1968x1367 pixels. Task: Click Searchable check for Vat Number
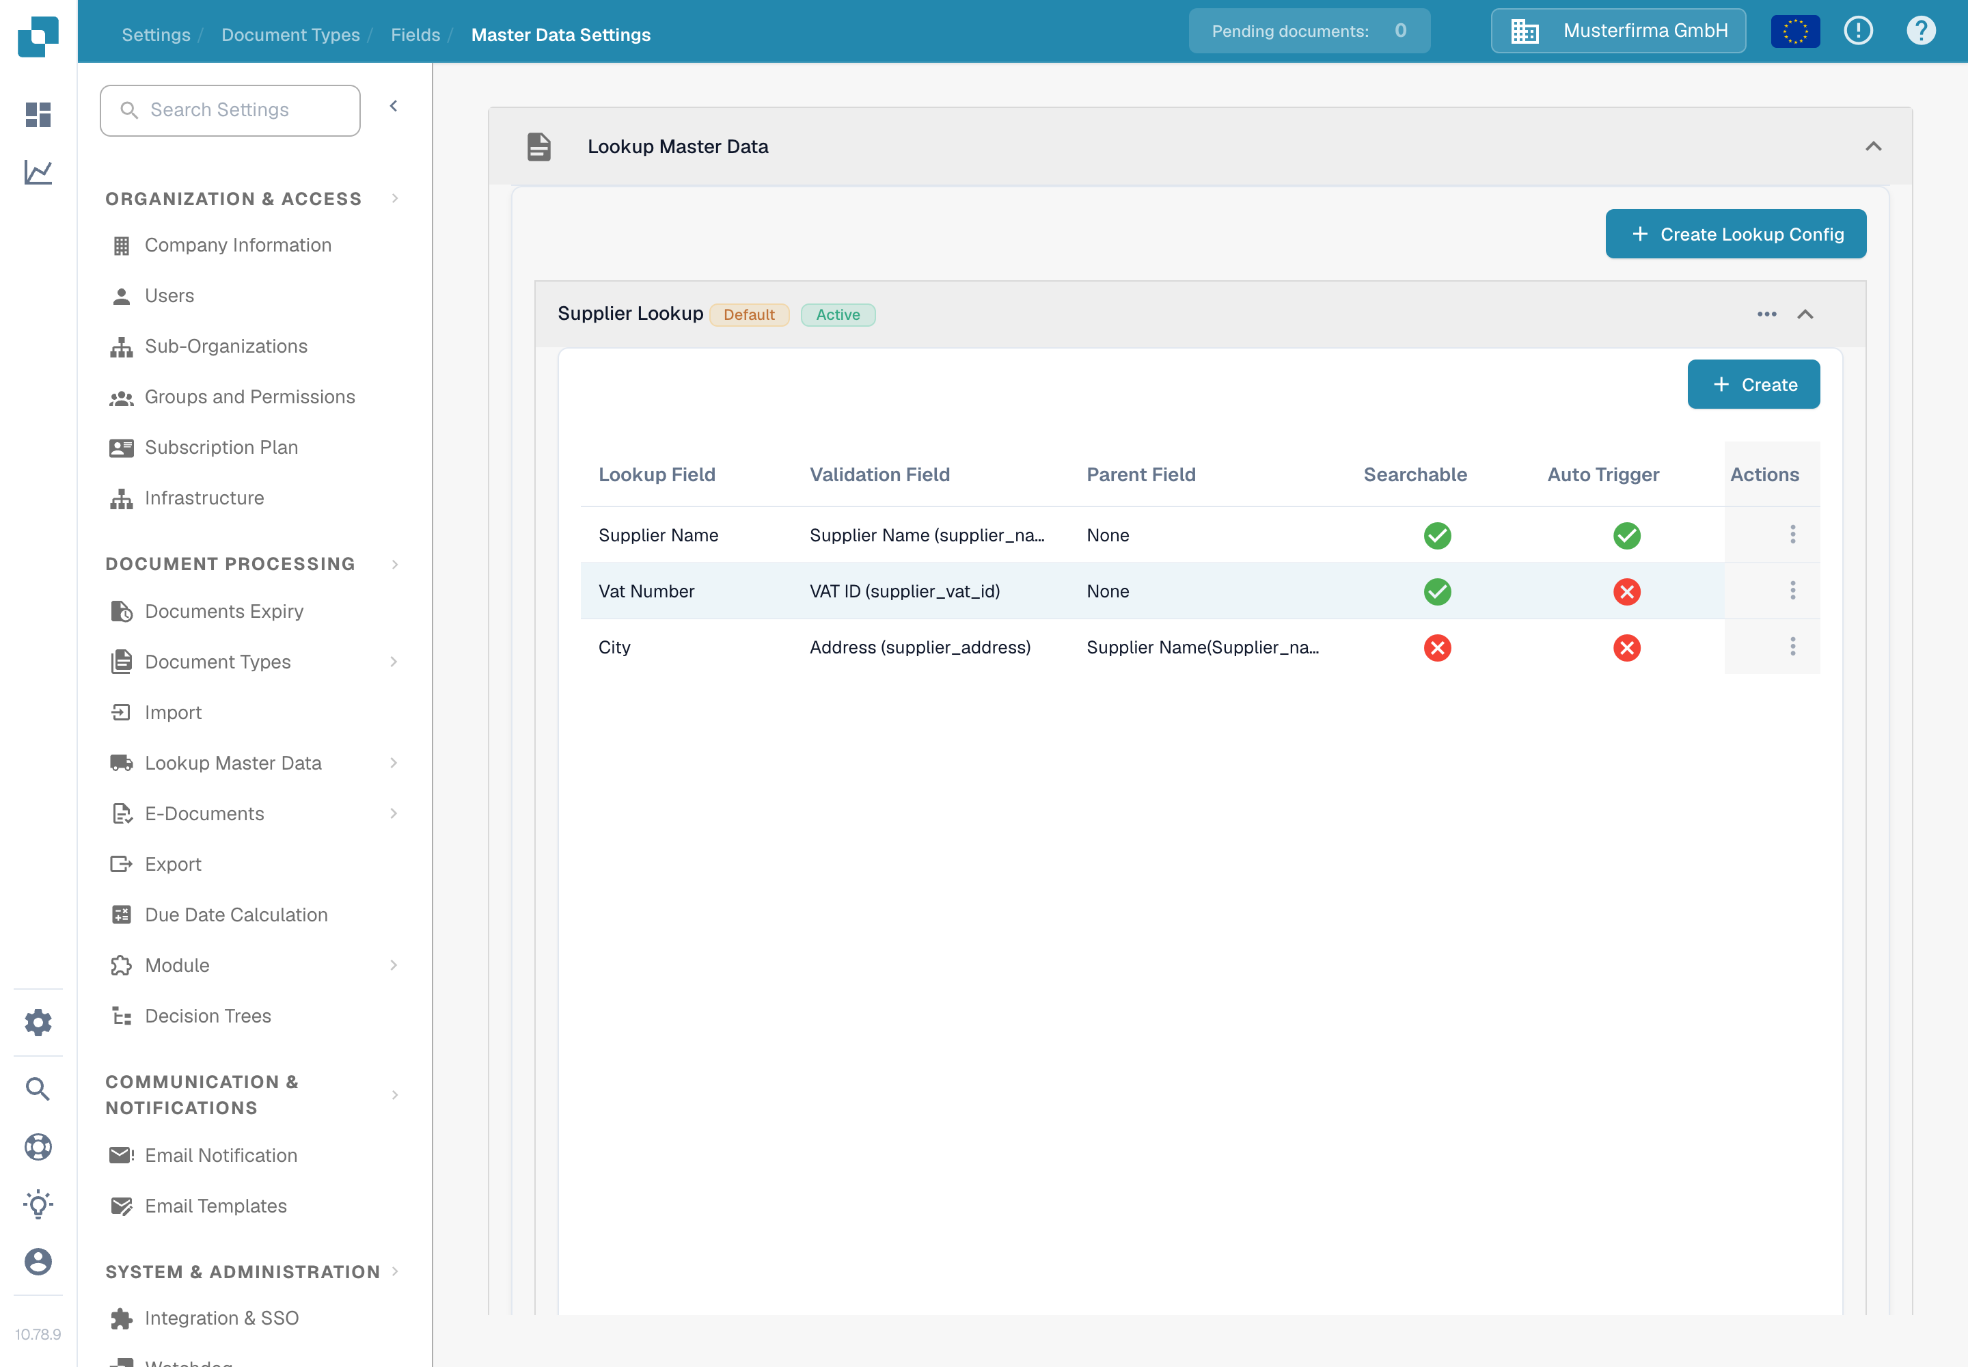(1437, 591)
